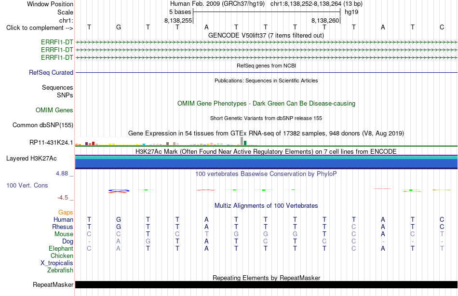Select the Rhesus species label
Viewport: 458px width, 296px height.
pyautogui.click(x=63, y=227)
